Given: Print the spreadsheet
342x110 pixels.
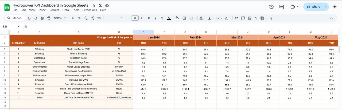Looking at the screenshot, I should click(42, 18).
